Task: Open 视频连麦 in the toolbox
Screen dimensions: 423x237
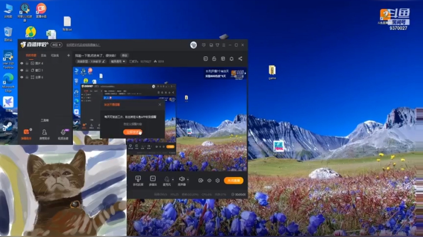Action: 63,134
